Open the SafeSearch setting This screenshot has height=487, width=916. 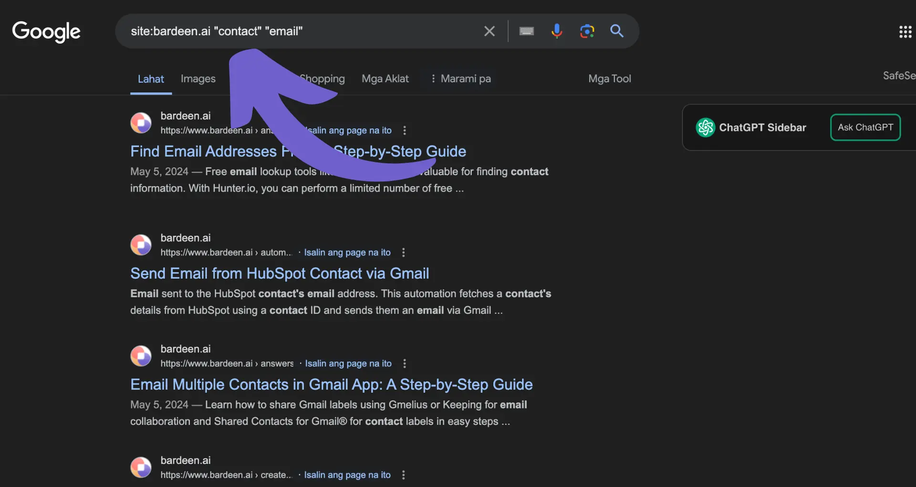(899, 75)
